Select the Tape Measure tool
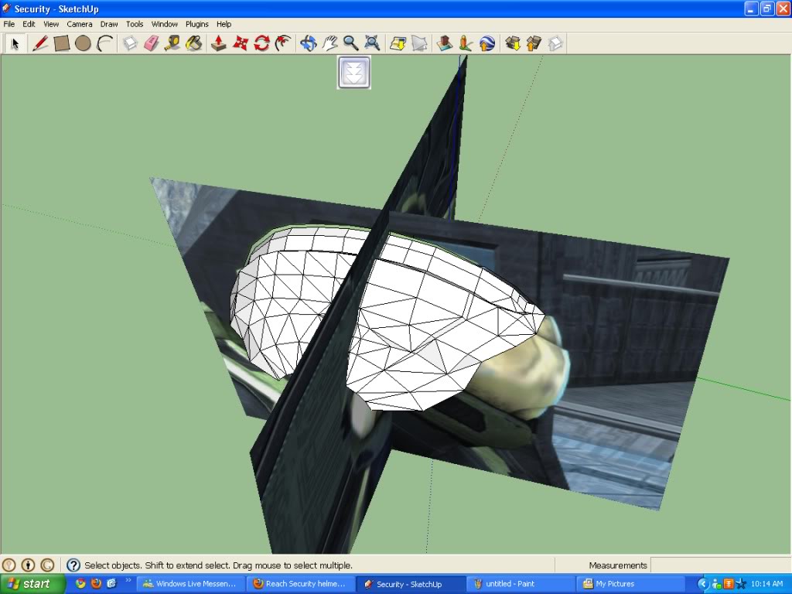Screen dimensions: 792x594 click(172, 43)
